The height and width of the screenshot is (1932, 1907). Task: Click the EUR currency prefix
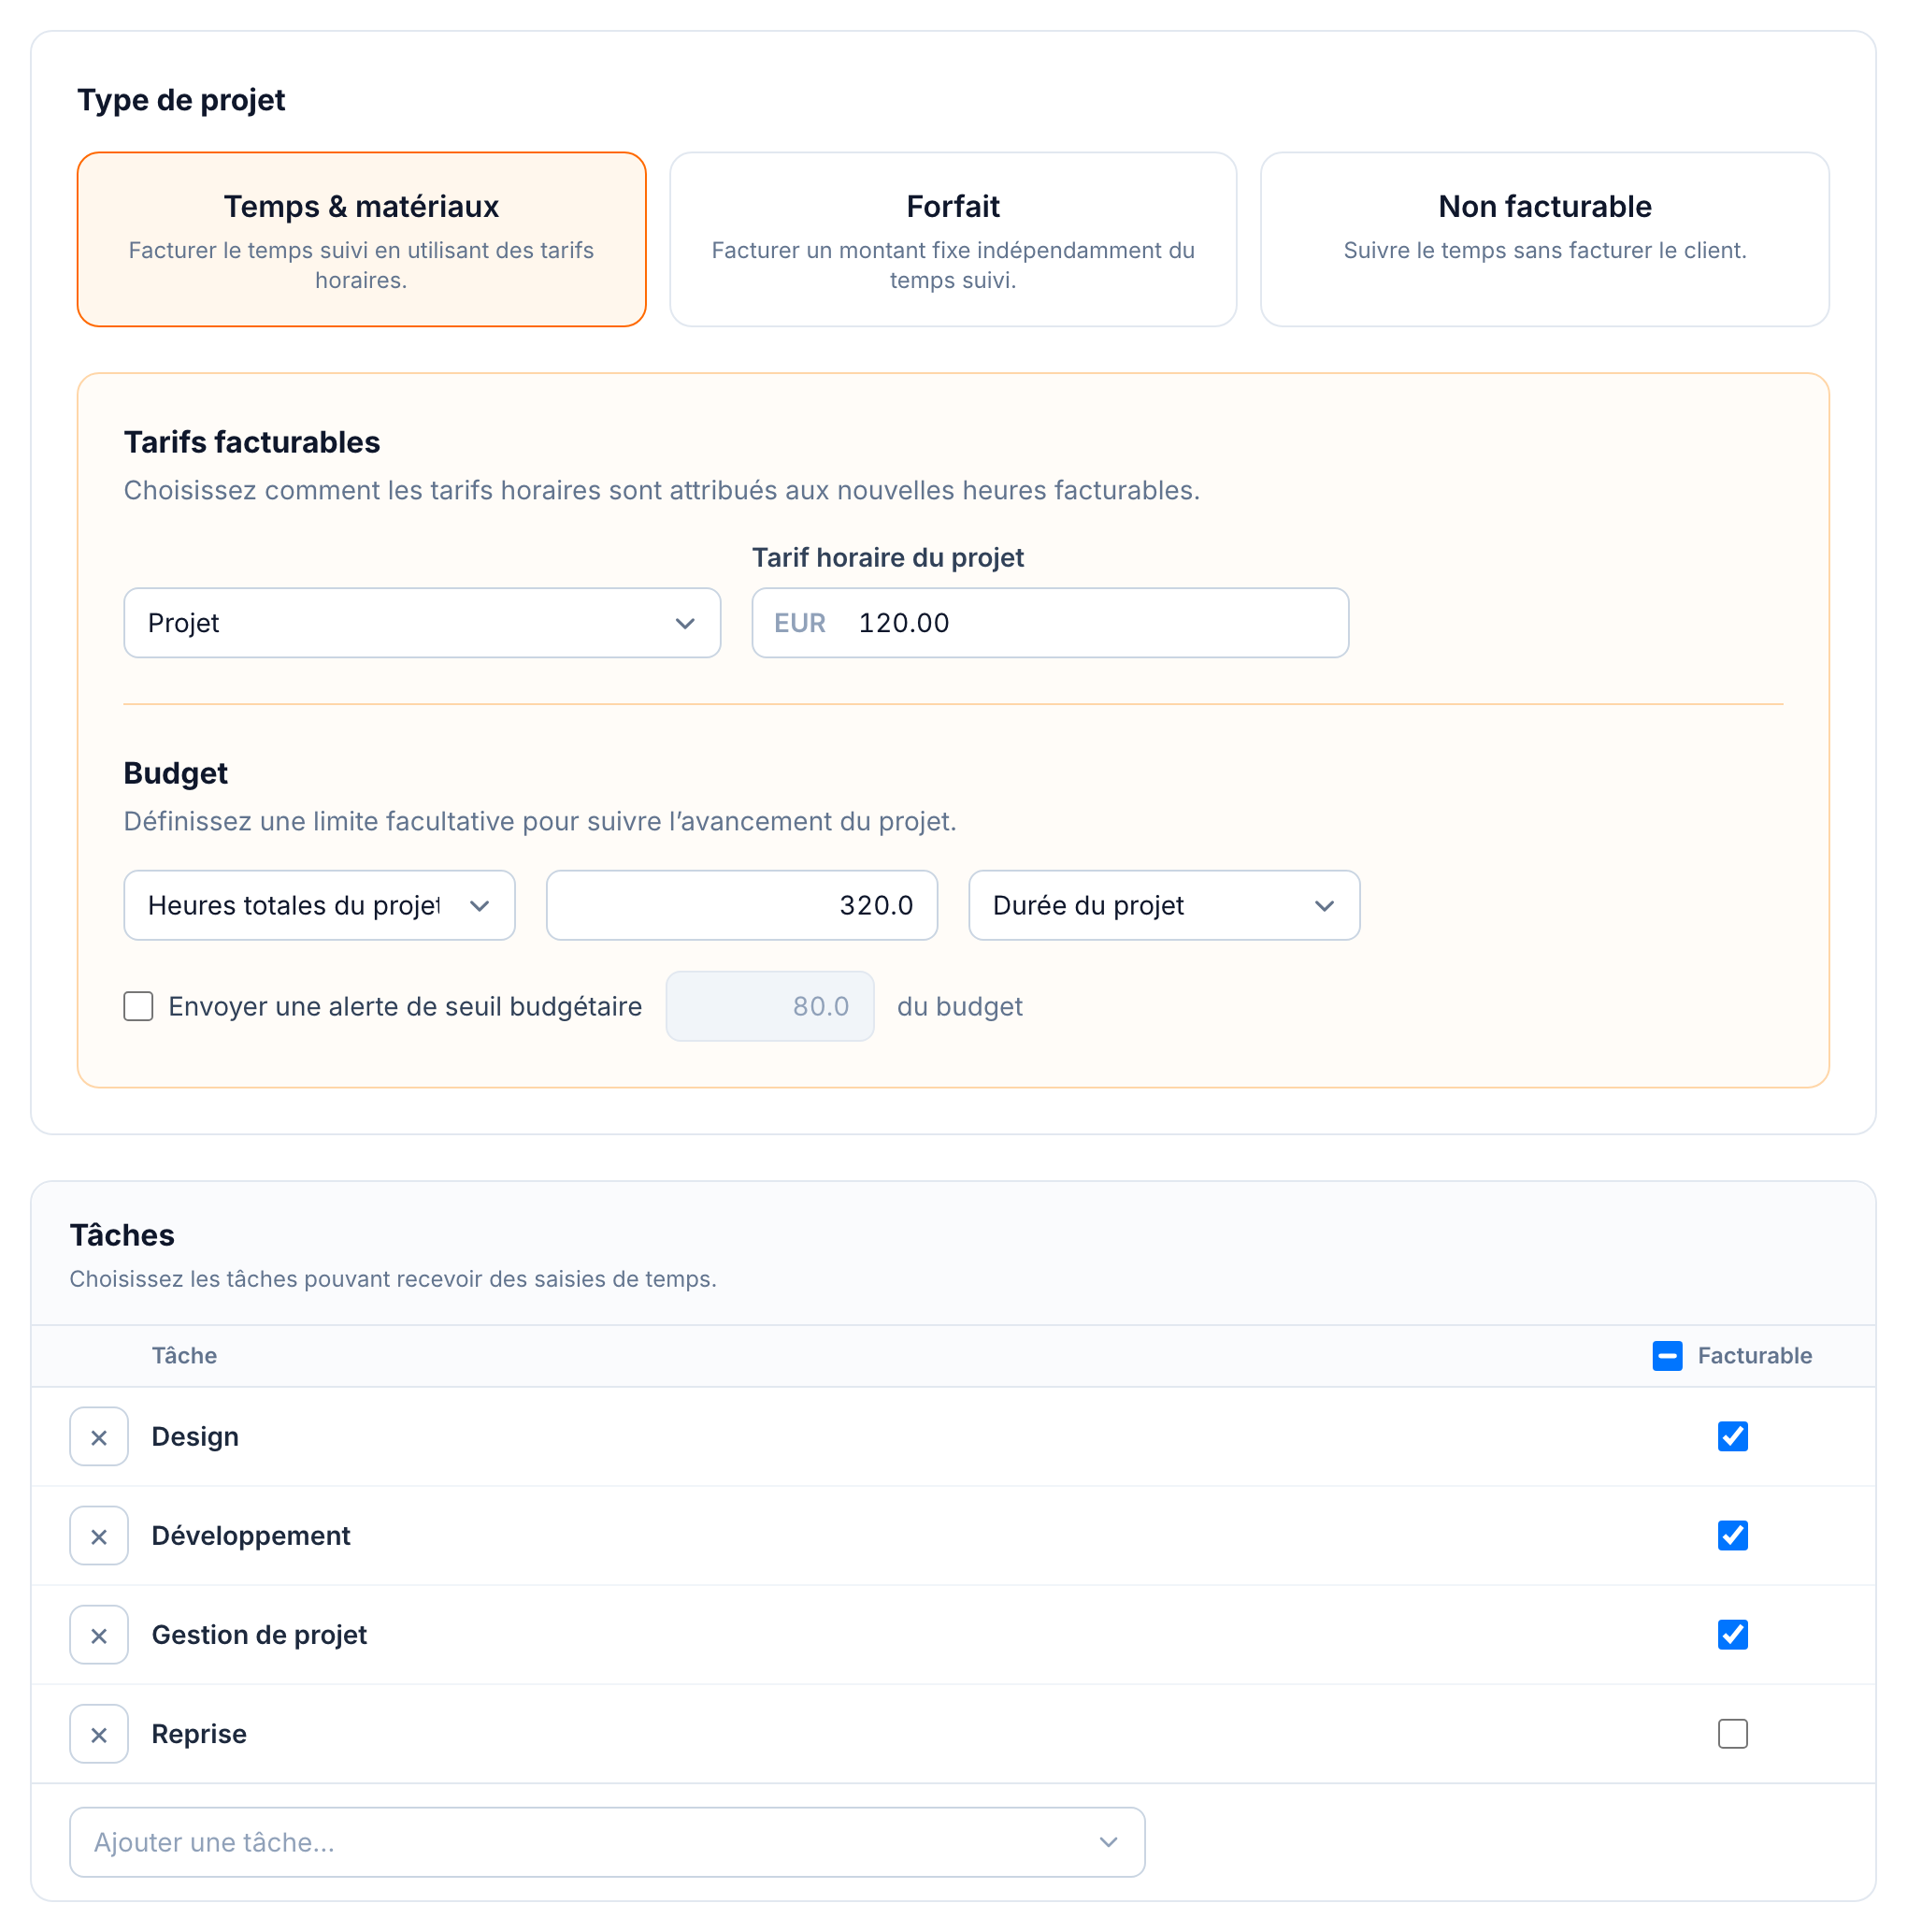pyautogui.click(x=799, y=623)
